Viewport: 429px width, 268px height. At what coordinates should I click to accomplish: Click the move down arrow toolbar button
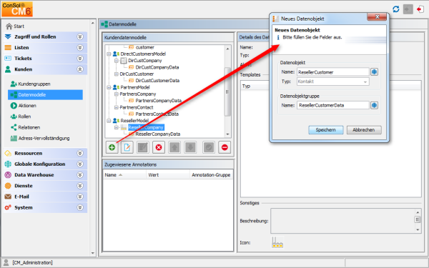(x=190, y=147)
